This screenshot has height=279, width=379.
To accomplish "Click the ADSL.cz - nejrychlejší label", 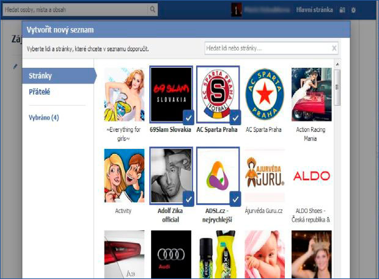I will 217,215.
